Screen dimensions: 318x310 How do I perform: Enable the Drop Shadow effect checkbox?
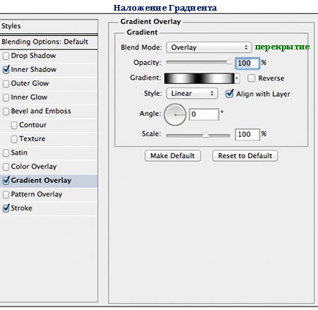[x=6, y=56]
